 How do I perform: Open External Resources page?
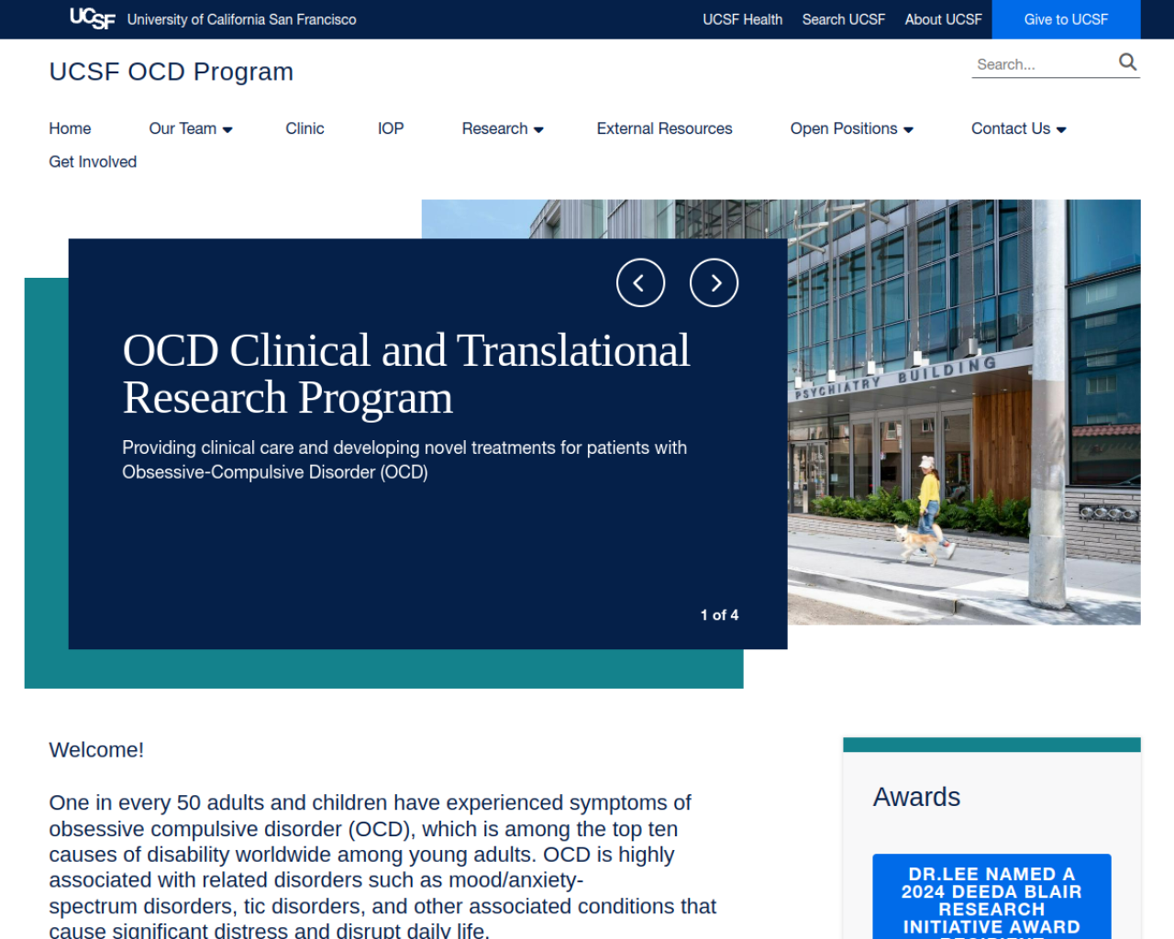(x=664, y=128)
